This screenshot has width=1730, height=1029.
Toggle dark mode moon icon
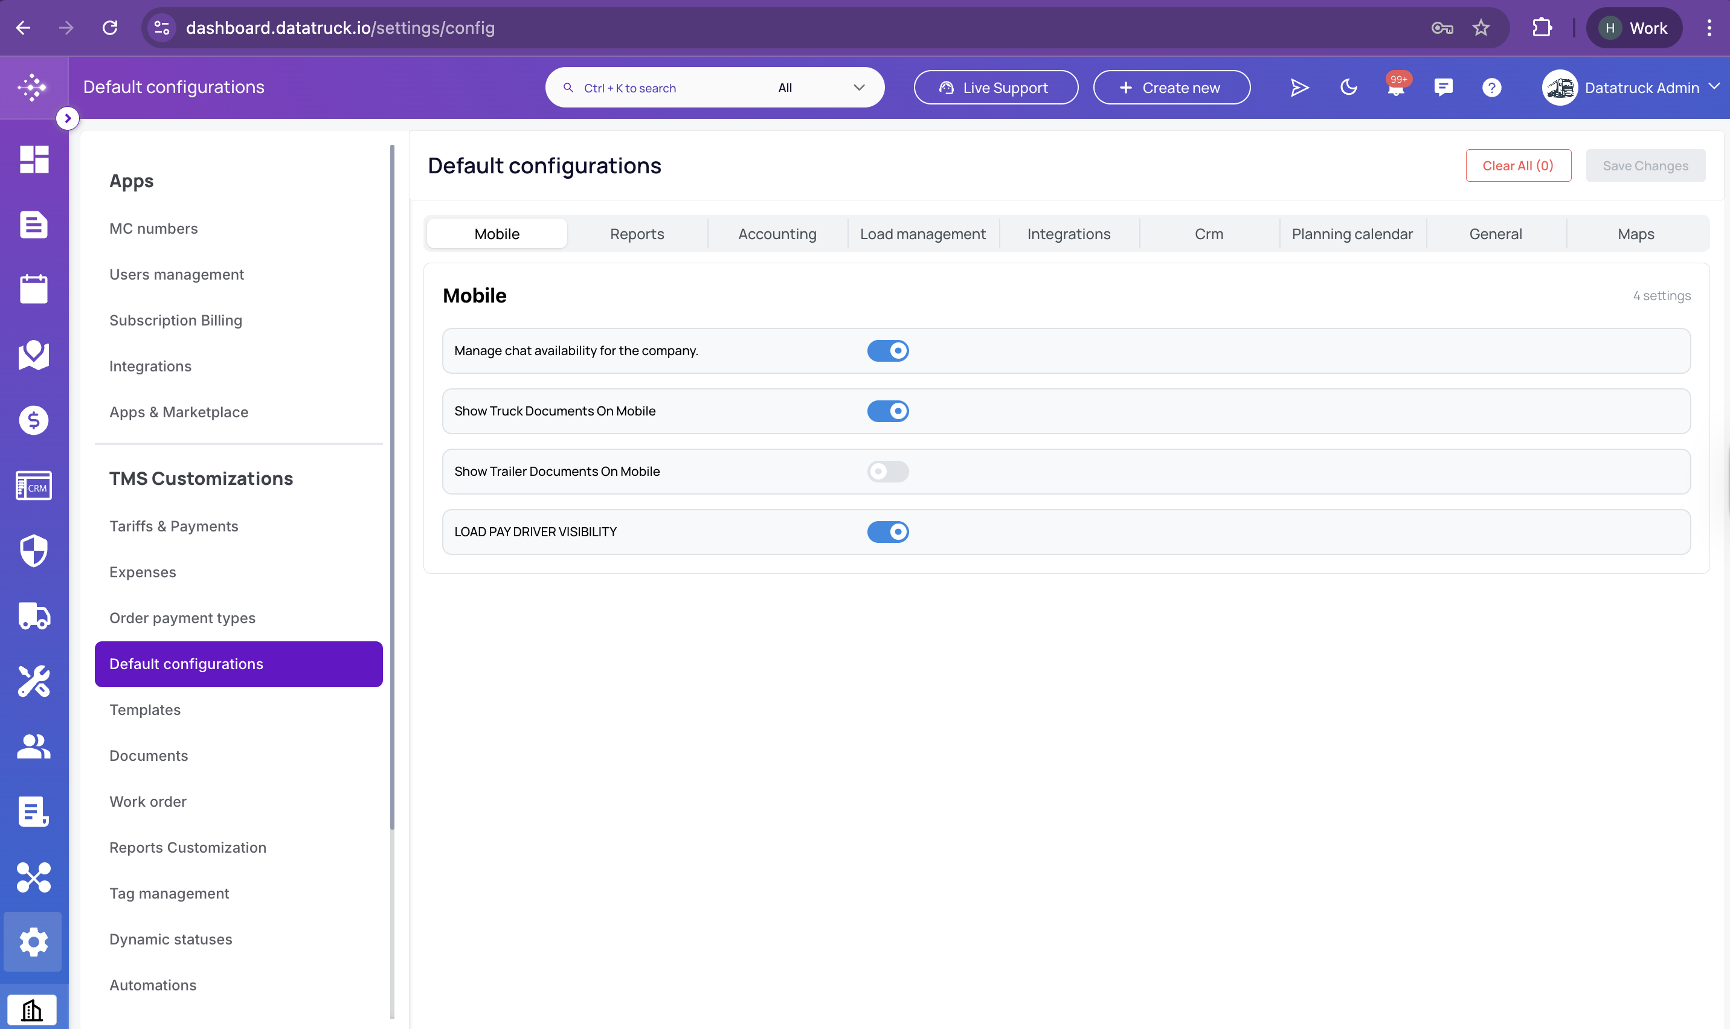(1349, 88)
